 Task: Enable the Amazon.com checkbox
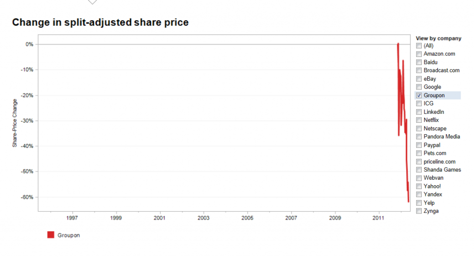(419, 54)
